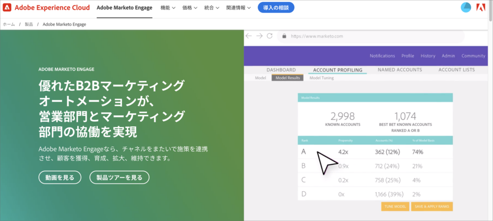Open the Adobe red logo icon at top right
Viewport: 493px width, 221px height.
point(481,8)
